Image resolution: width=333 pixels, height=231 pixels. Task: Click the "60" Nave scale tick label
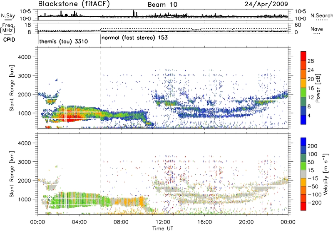pos(298,25)
